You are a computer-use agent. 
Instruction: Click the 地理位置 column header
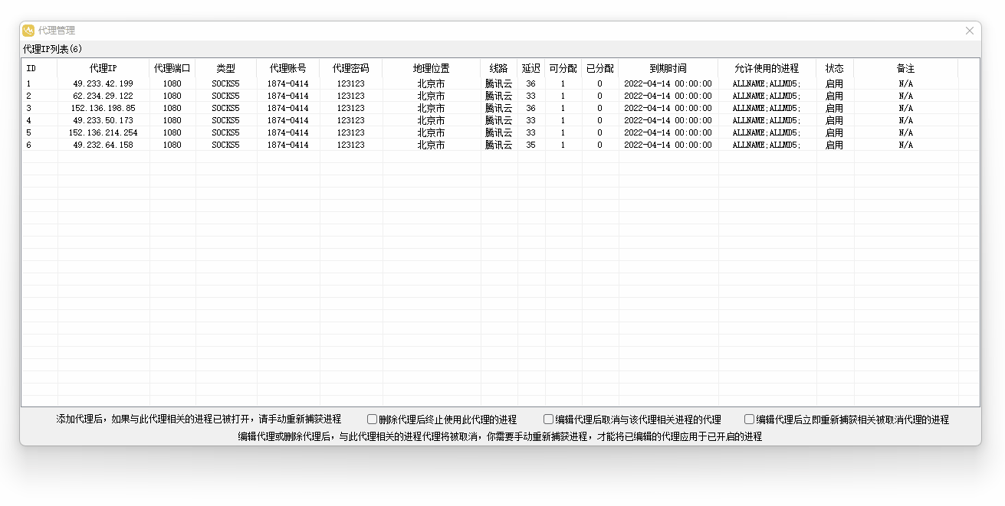point(432,68)
